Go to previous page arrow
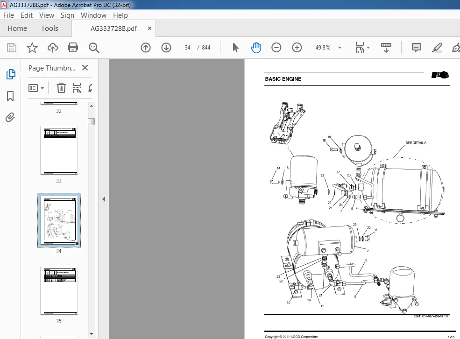 tap(146, 48)
